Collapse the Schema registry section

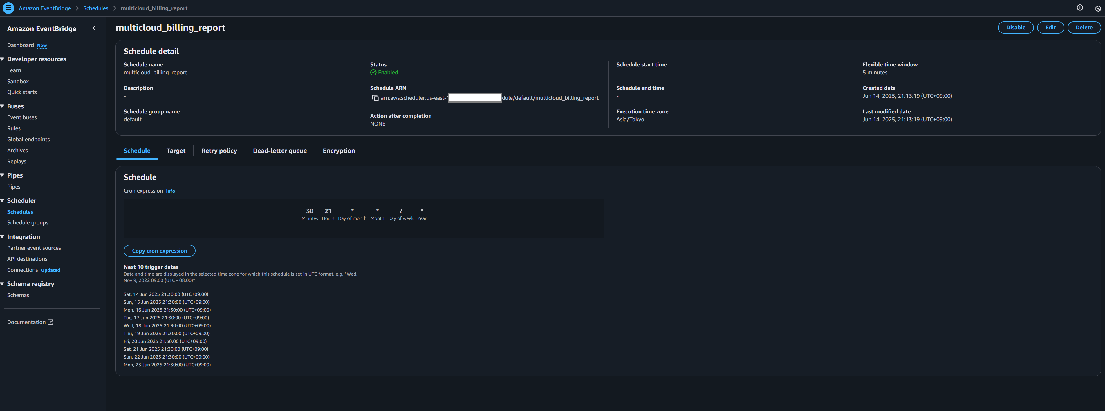pos(3,284)
